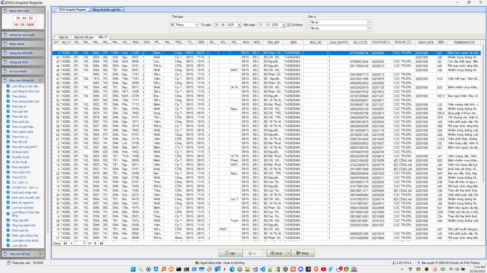Open the In button dropdown arrow

coord(264,253)
